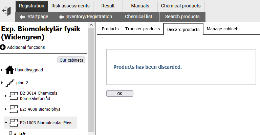The width and height of the screenshot is (260, 135).
Task: Click room icon for E2:1003 Biomolecular Phys
Action: [x=14, y=123]
